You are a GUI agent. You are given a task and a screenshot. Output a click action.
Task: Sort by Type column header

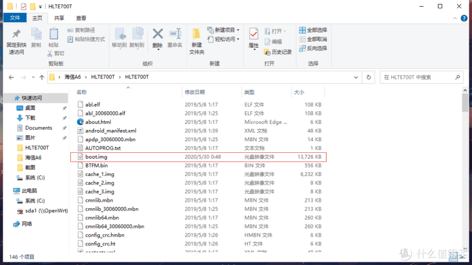click(249, 92)
